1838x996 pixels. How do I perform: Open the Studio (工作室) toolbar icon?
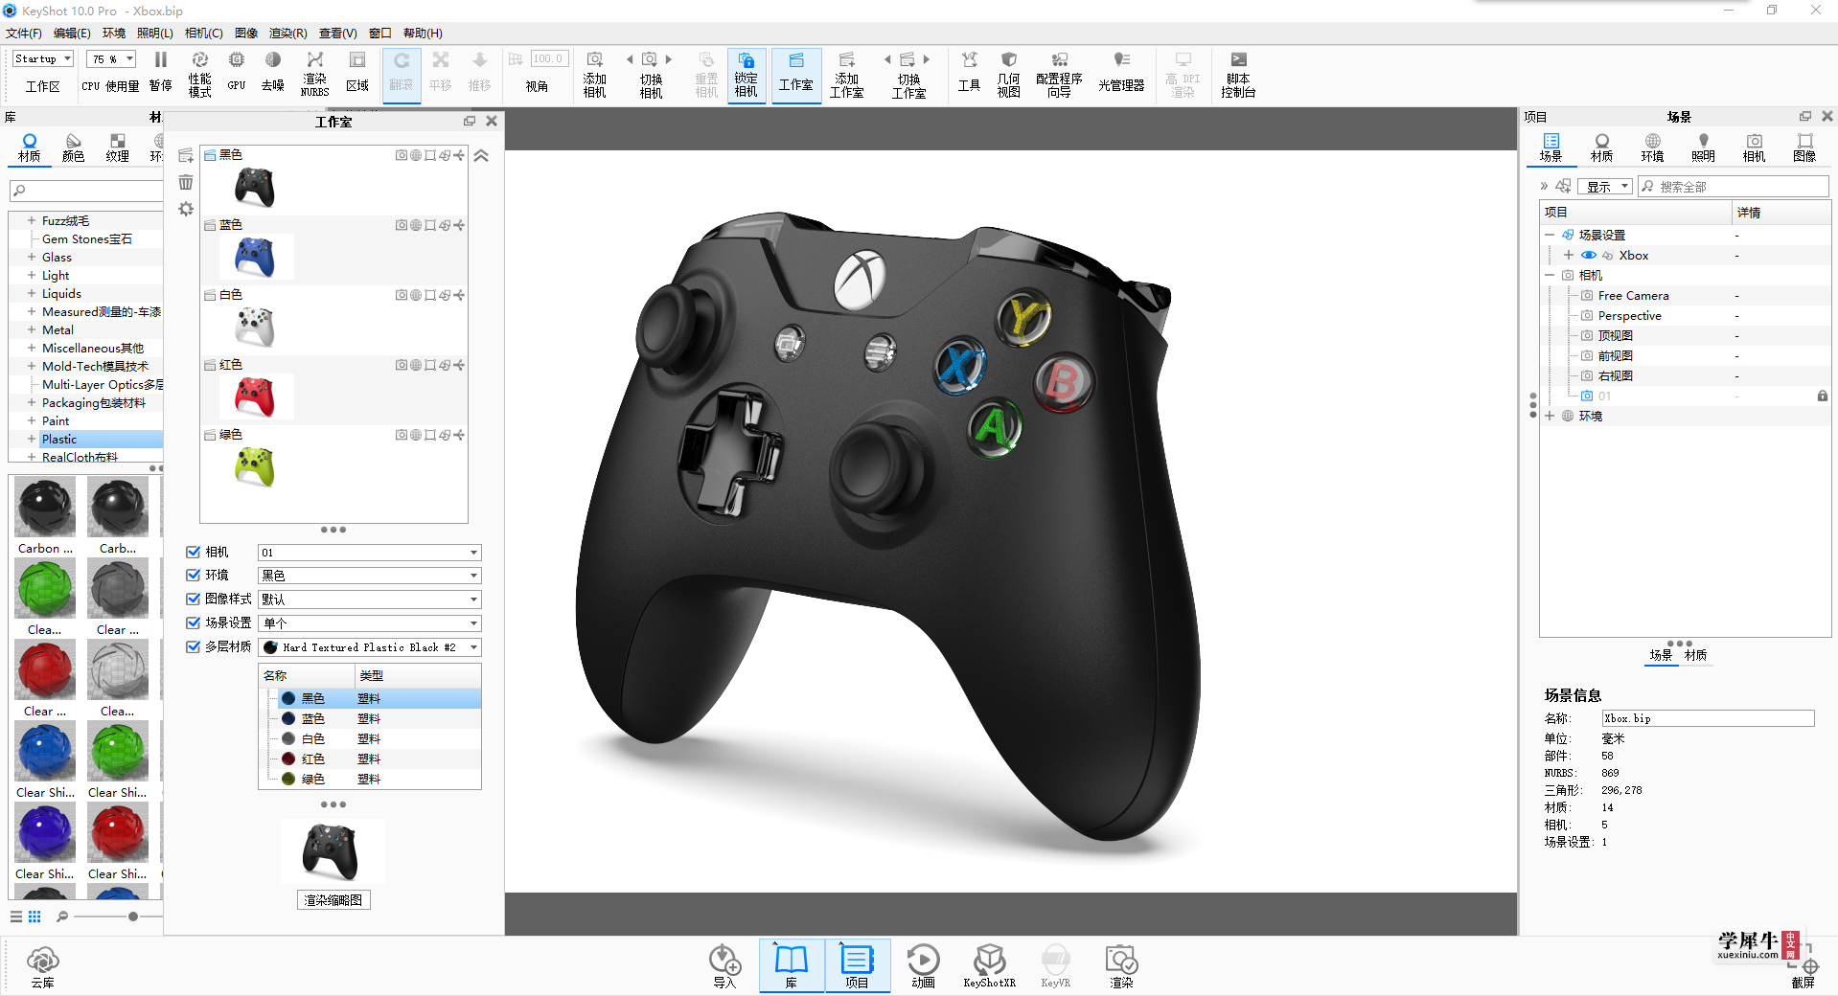795,73
